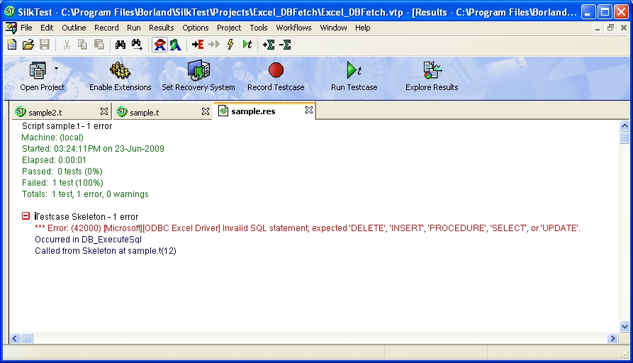The width and height of the screenshot is (633, 363).
Task: Toggle the red agent toolbar icon
Action: coord(160,45)
